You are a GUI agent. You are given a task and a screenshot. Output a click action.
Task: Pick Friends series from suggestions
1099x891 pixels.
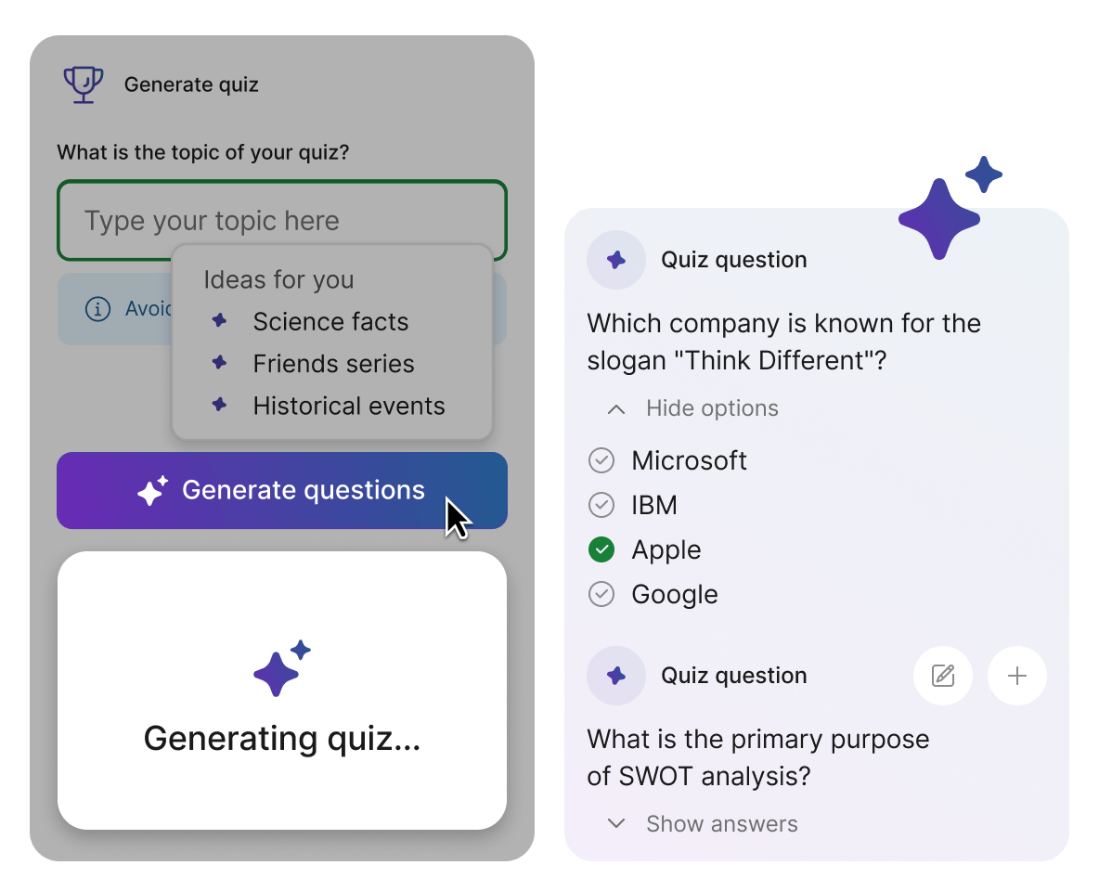click(333, 364)
